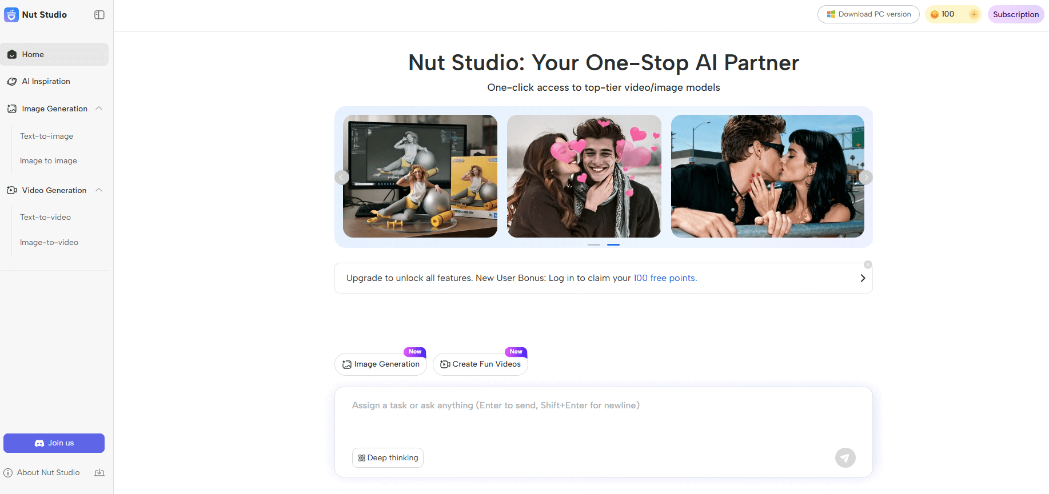Click the Video Generation sidebar icon
This screenshot has width=1049, height=494.
click(x=12, y=190)
